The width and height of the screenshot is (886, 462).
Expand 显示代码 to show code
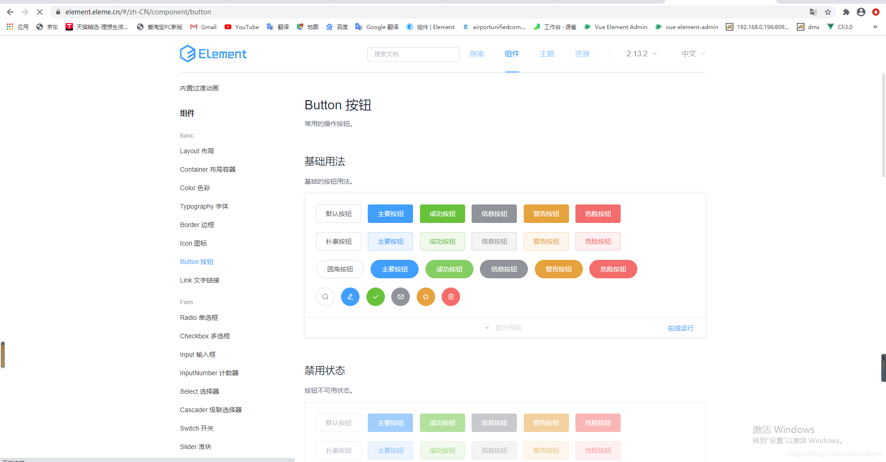503,328
